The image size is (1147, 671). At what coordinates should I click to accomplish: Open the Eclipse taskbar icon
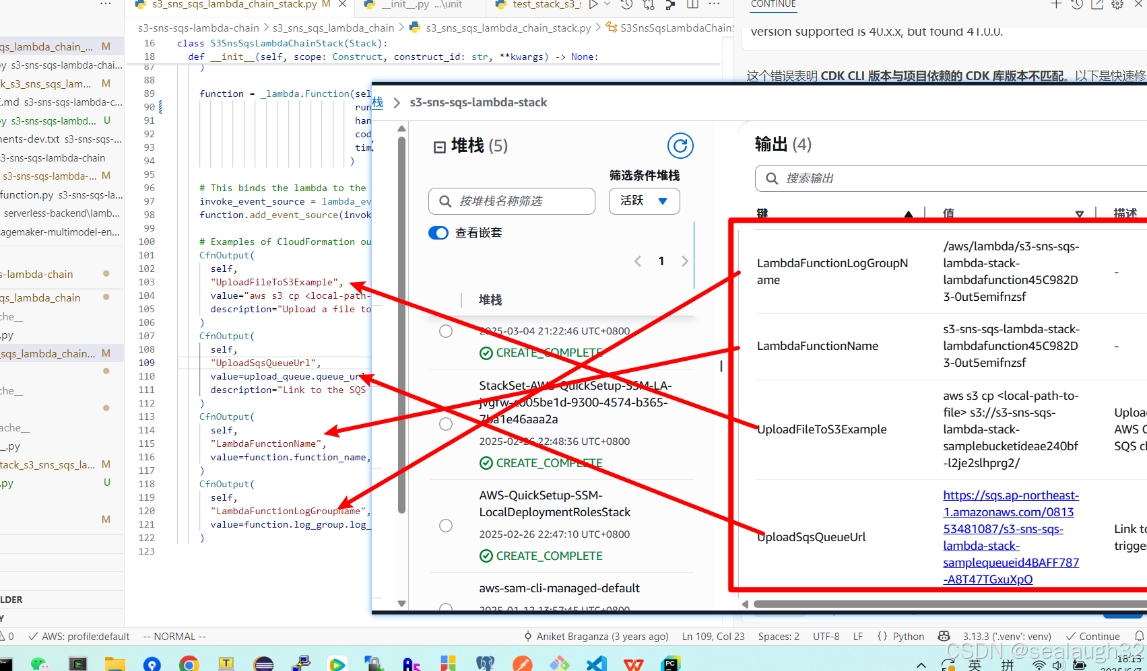click(x=263, y=664)
